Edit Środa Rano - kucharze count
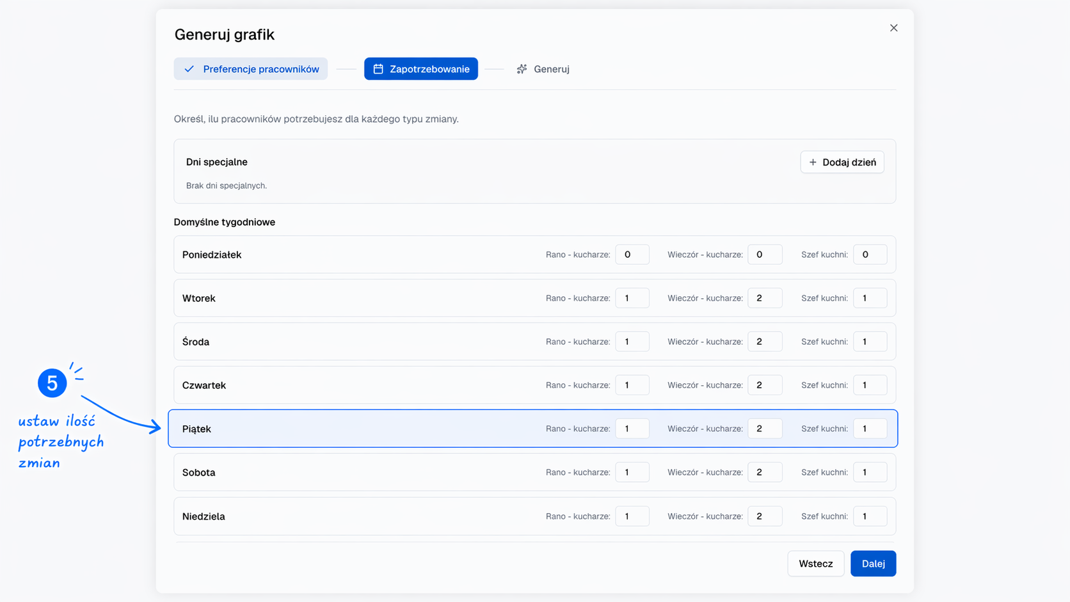 coord(632,342)
